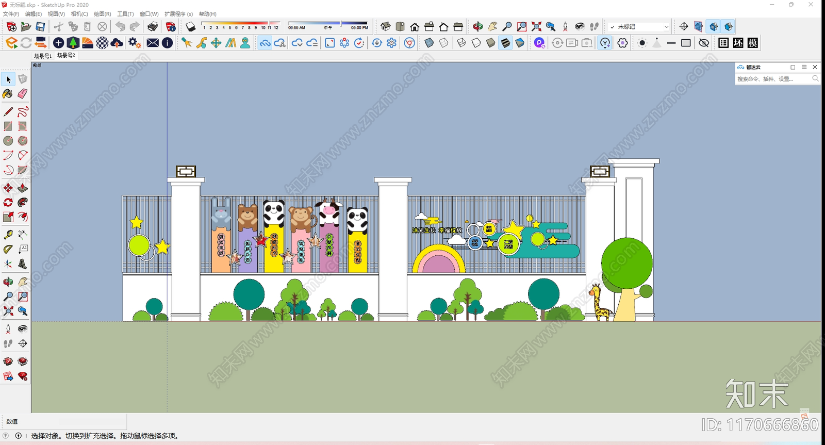Click the Zoom magnifier in left toolbar
Image resolution: width=825 pixels, height=445 pixels.
8,296
